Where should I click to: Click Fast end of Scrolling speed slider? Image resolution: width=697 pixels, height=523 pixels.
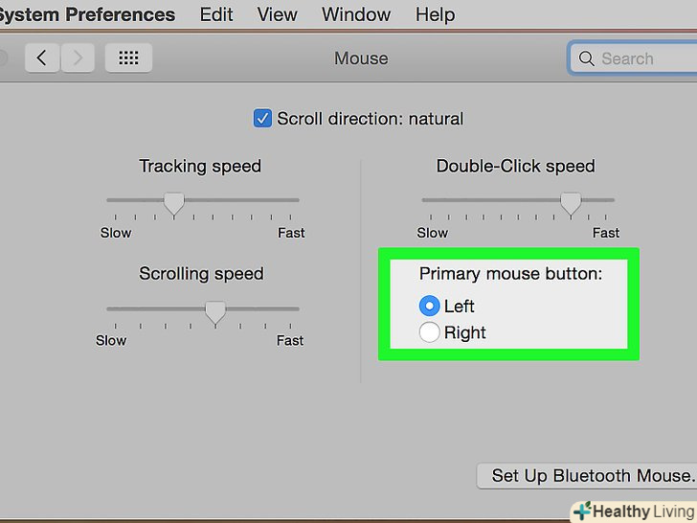pos(298,309)
